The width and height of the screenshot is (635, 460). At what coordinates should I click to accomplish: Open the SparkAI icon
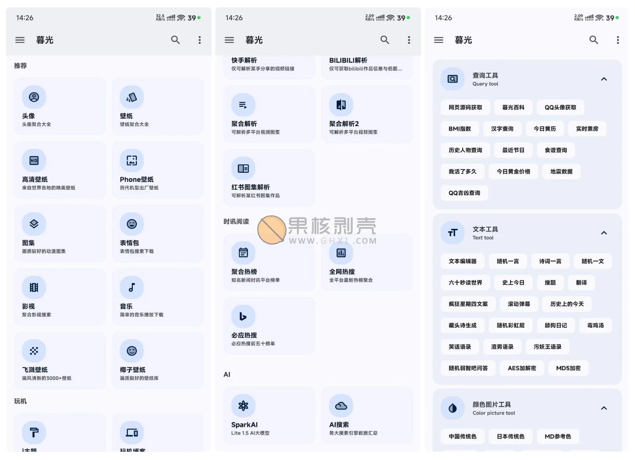pyautogui.click(x=243, y=406)
